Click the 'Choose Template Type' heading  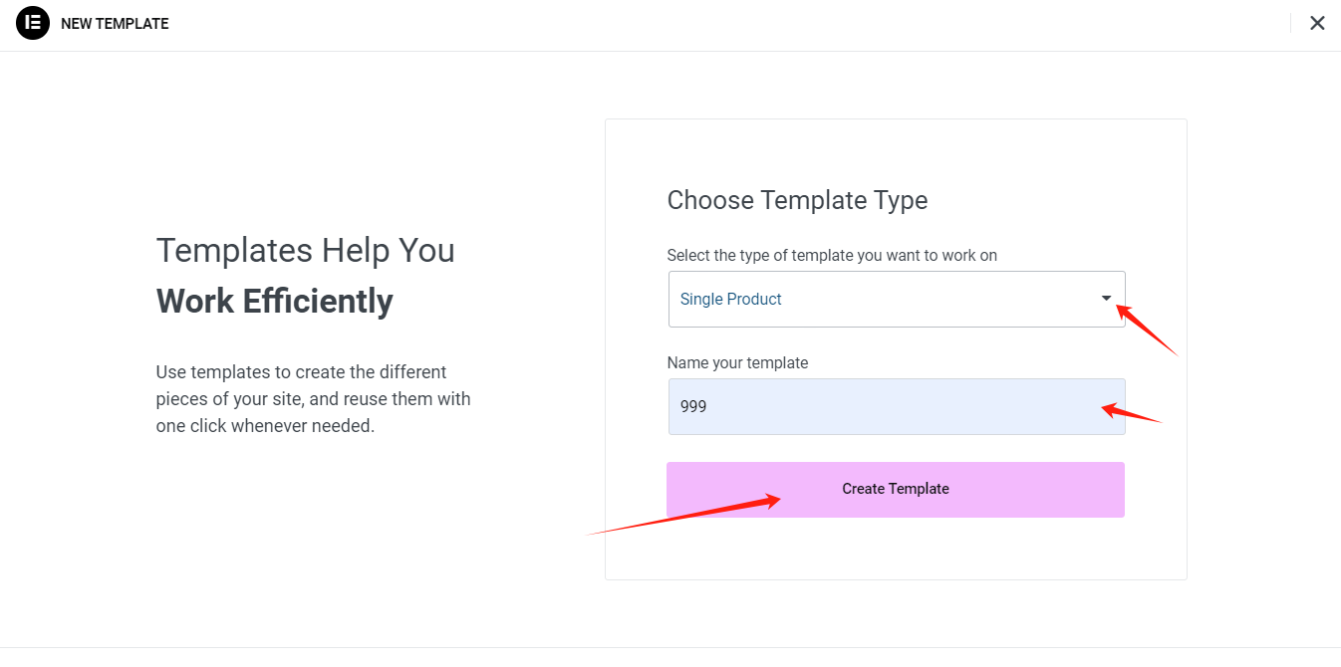[797, 200]
